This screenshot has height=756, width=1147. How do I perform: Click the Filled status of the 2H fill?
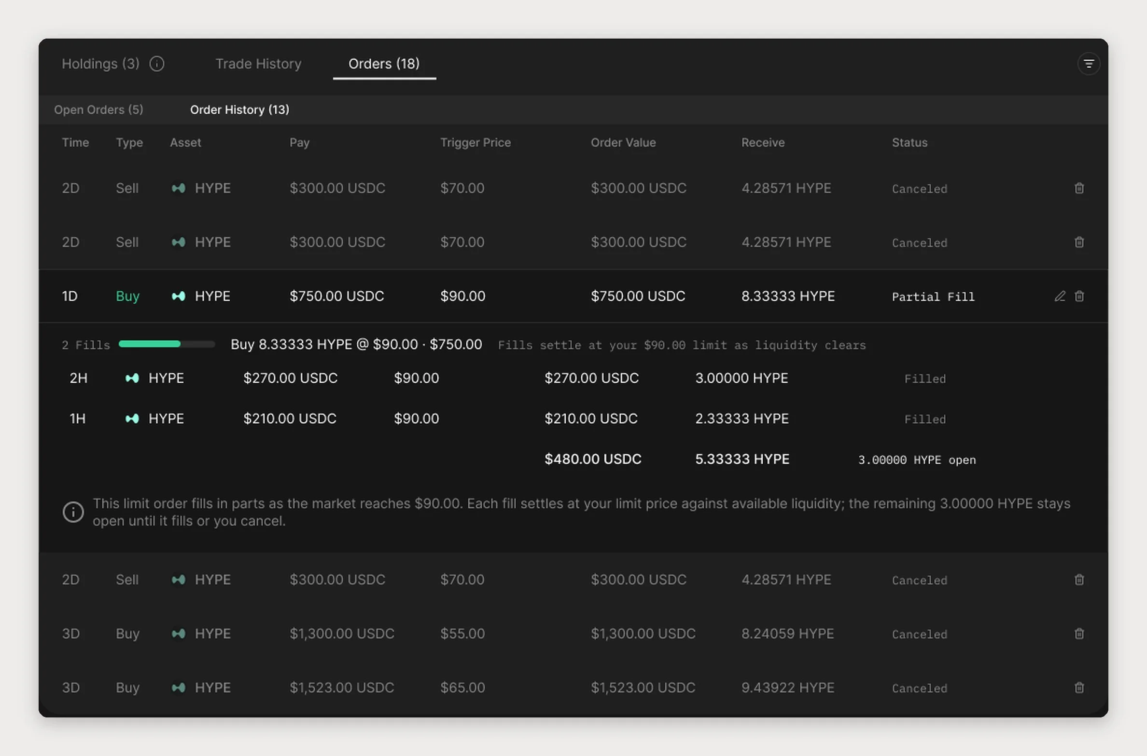pos(925,379)
